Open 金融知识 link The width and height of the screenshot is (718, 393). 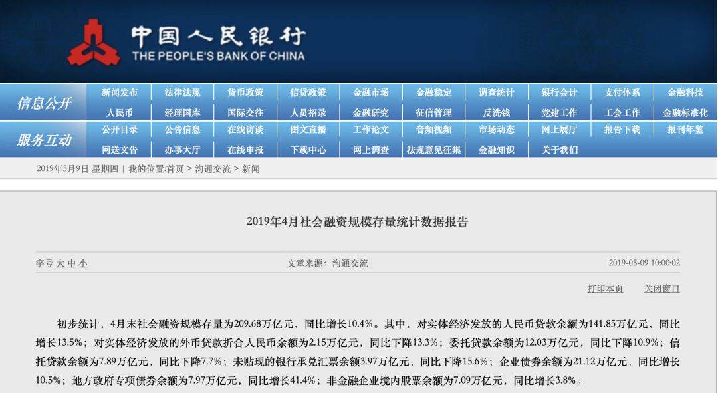click(x=497, y=150)
